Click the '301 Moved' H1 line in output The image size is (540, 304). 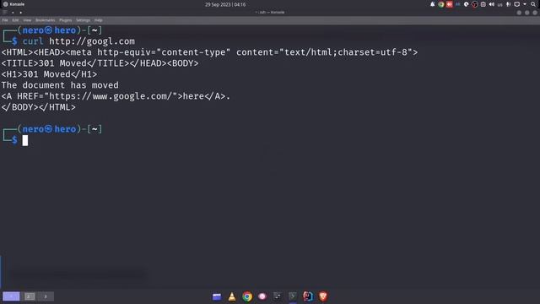[49, 74]
